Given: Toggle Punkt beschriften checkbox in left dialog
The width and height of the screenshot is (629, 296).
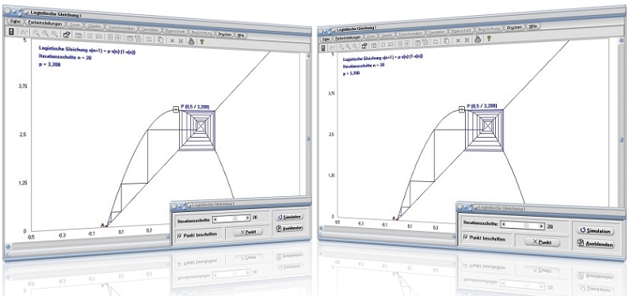Looking at the screenshot, I should coord(179,236).
